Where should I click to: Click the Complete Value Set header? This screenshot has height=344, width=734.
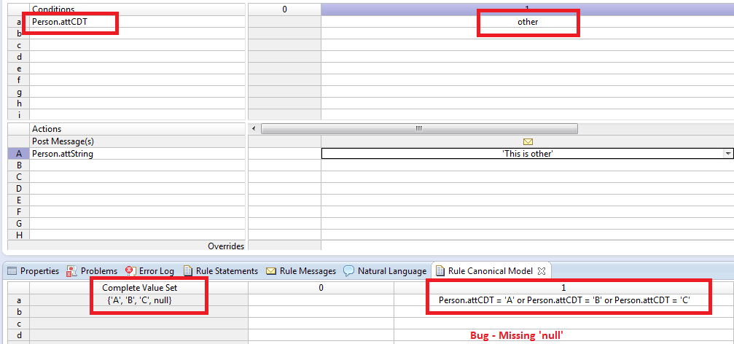(x=139, y=288)
